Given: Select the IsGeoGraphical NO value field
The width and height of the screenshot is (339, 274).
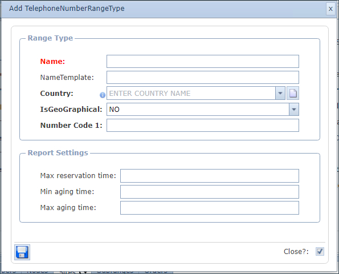Looking at the screenshot, I should click(198, 110).
